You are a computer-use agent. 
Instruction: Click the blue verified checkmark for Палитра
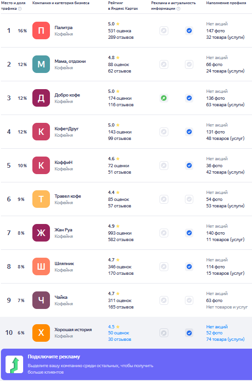[x=189, y=31]
